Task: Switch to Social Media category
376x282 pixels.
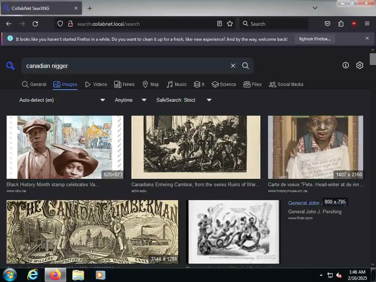Action: (286, 84)
